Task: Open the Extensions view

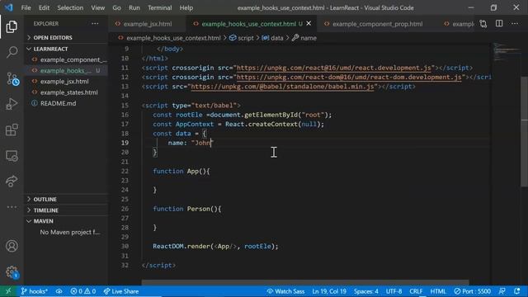Action: [x=12, y=130]
